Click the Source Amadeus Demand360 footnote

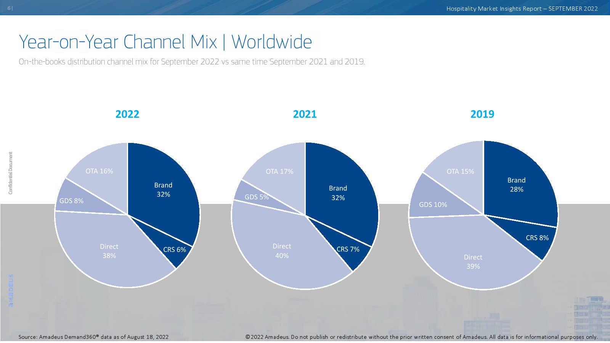93,337
